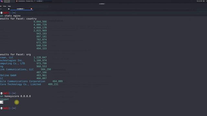Click the skull prompt icon above the honeyscore command
This screenshot has width=207, height=116.
1,93
